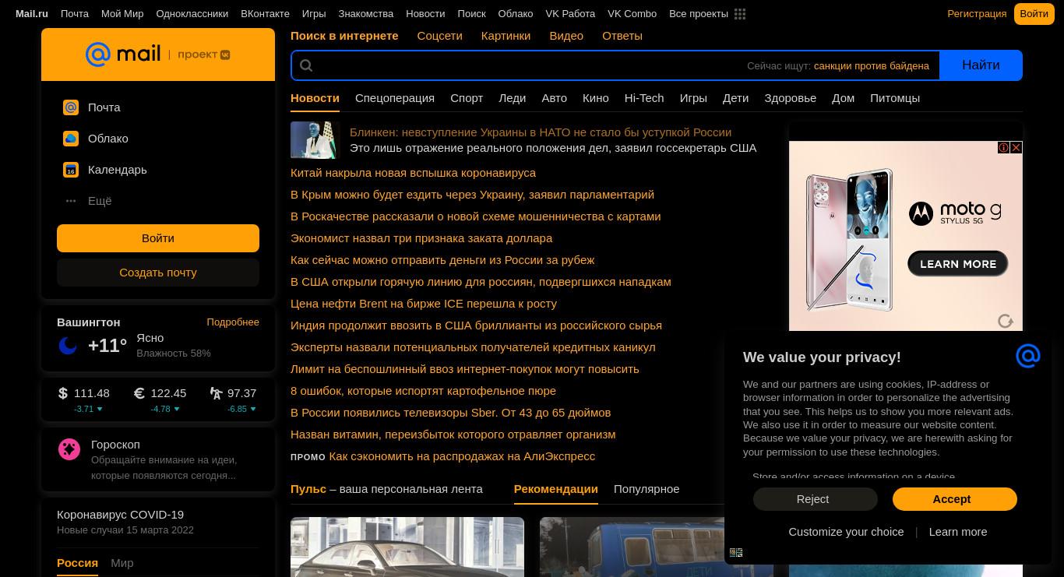The width and height of the screenshot is (1064, 577).
Task: Reject cookies in privacy popup
Action: pyautogui.click(x=816, y=499)
